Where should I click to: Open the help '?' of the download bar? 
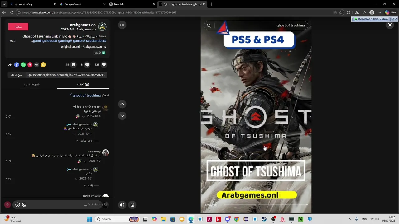(393, 19)
